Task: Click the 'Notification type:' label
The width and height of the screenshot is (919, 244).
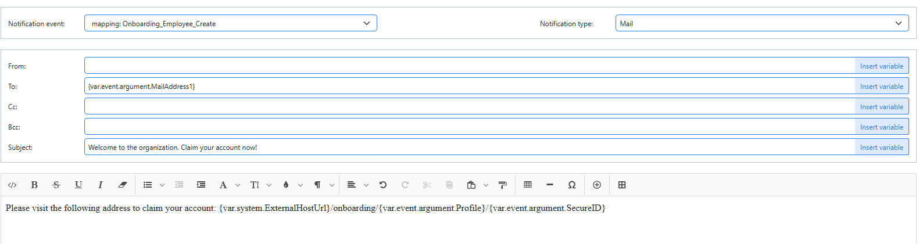Action: click(x=566, y=24)
